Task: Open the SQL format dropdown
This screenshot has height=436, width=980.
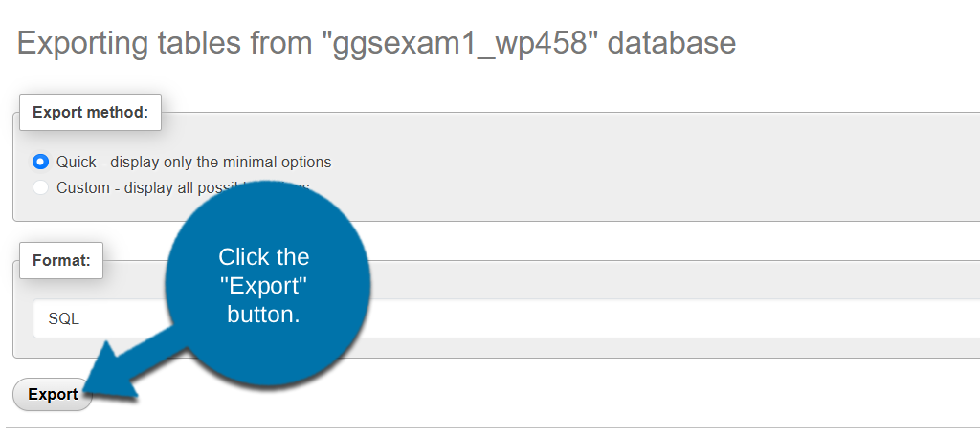Action: point(574,318)
